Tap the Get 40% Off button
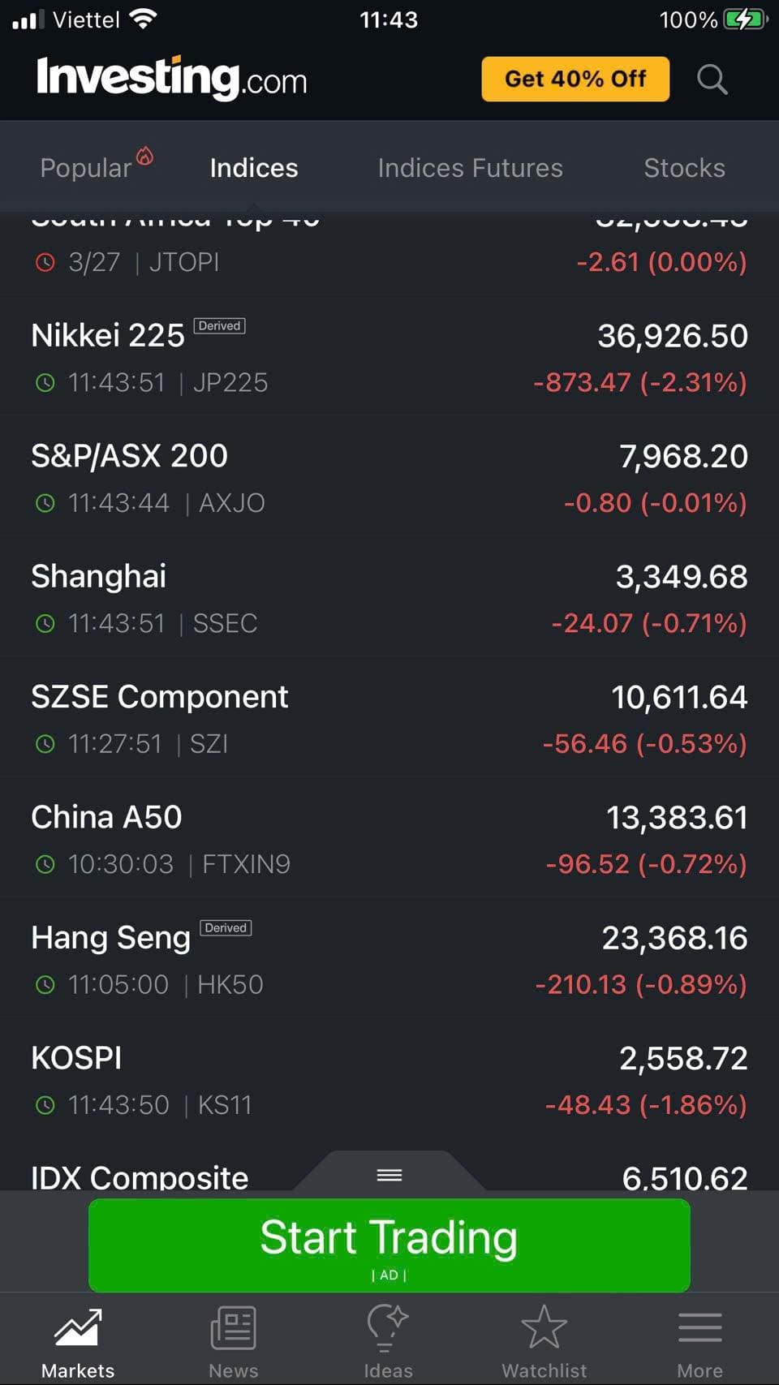 coord(575,79)
